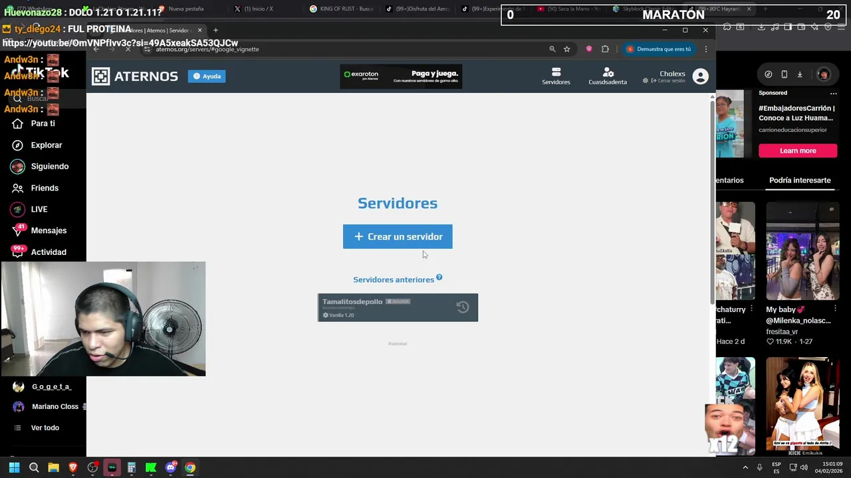Open a new tab with plus button
Screen dimensions: 851x478
coord(215,31)
